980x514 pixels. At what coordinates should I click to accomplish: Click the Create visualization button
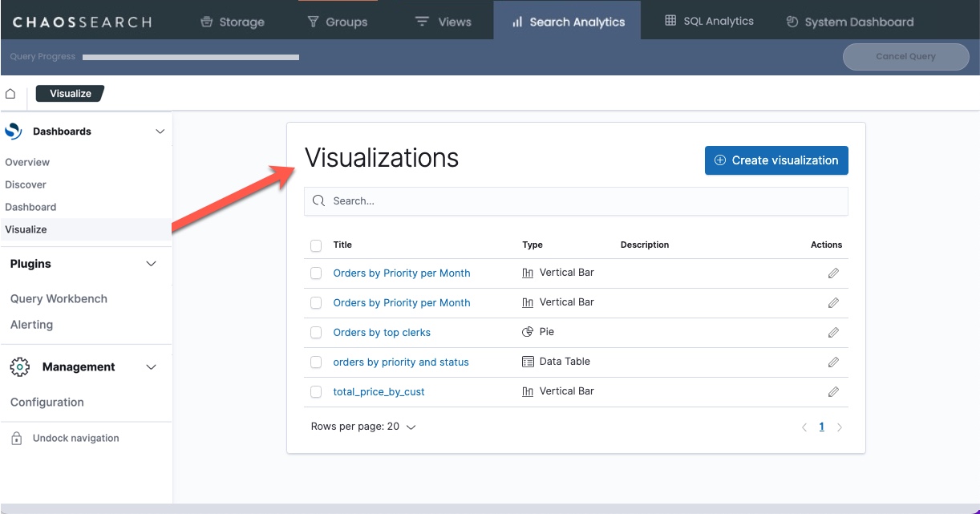775,160
